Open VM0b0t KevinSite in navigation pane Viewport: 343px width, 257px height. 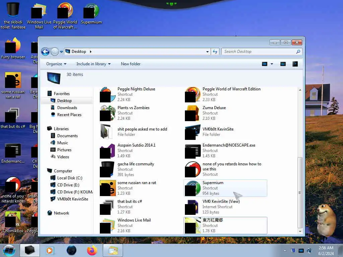pyautogui.click(x=72, y=199)
